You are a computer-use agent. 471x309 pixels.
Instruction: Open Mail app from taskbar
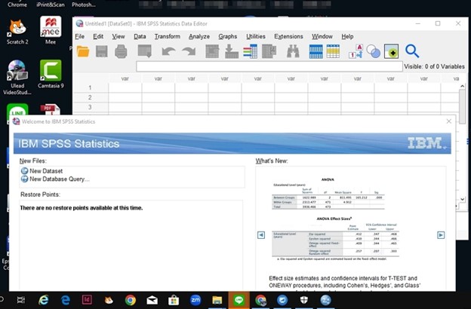[152, 300]
